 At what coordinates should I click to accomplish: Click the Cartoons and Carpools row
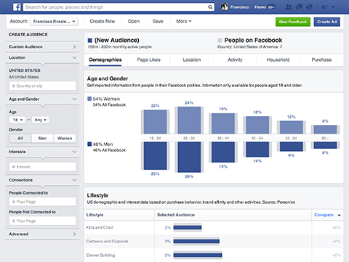coord(214,241)
